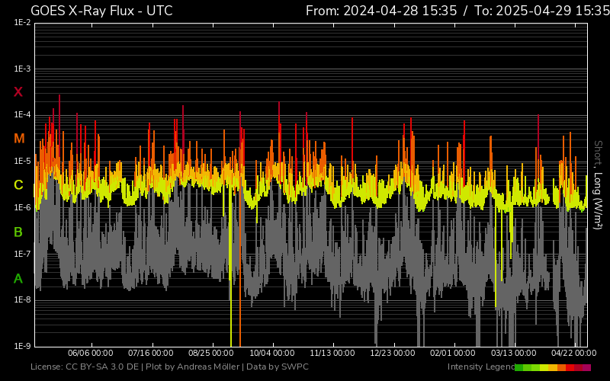Image resolution: width=610 pixels, height=381 pixels.
Task: Click the 'To: 2025-04-29 15:35' end date
Action: [542, 11]
